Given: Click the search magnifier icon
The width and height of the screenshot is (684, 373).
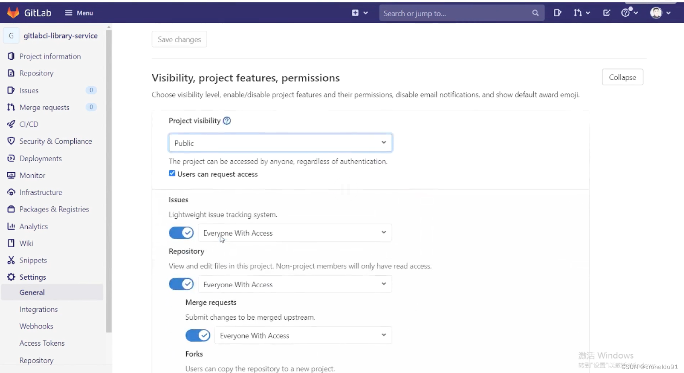Looking at the screenshot, I should 535,13.
